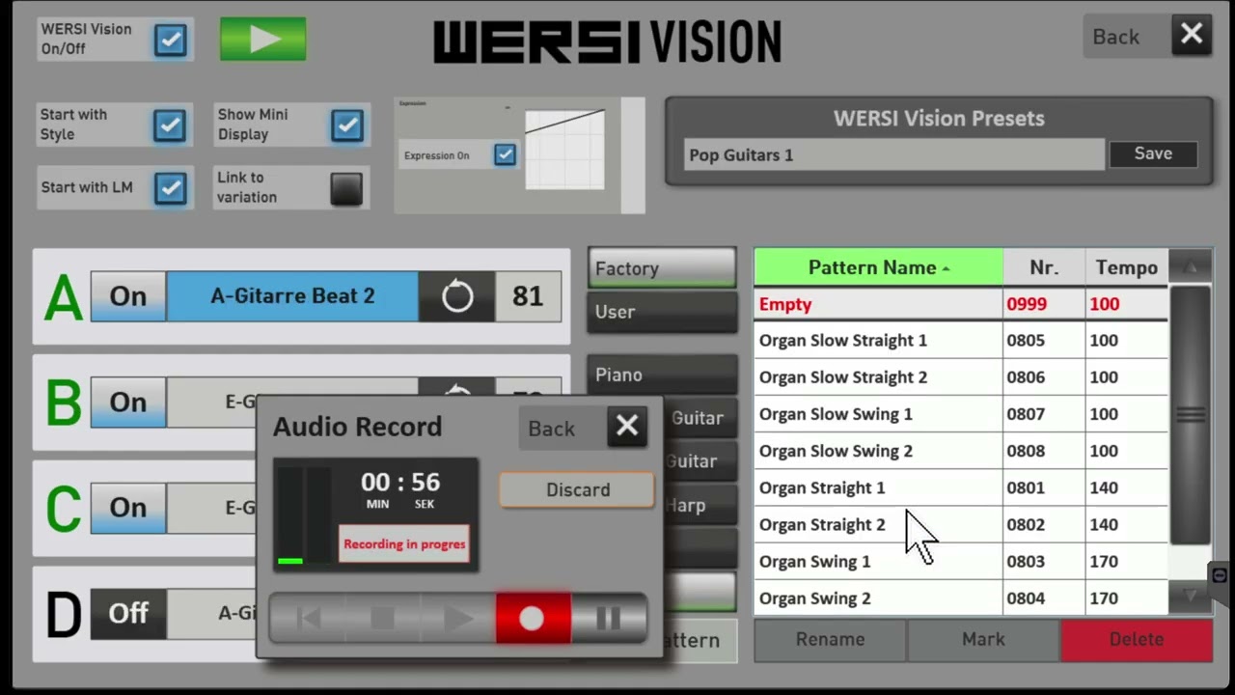The height and width of the screenshot is (695, 1235).
Task: Select A-Gitarre Beat 2 pattern slot
Action: click(x=292, y=296)
